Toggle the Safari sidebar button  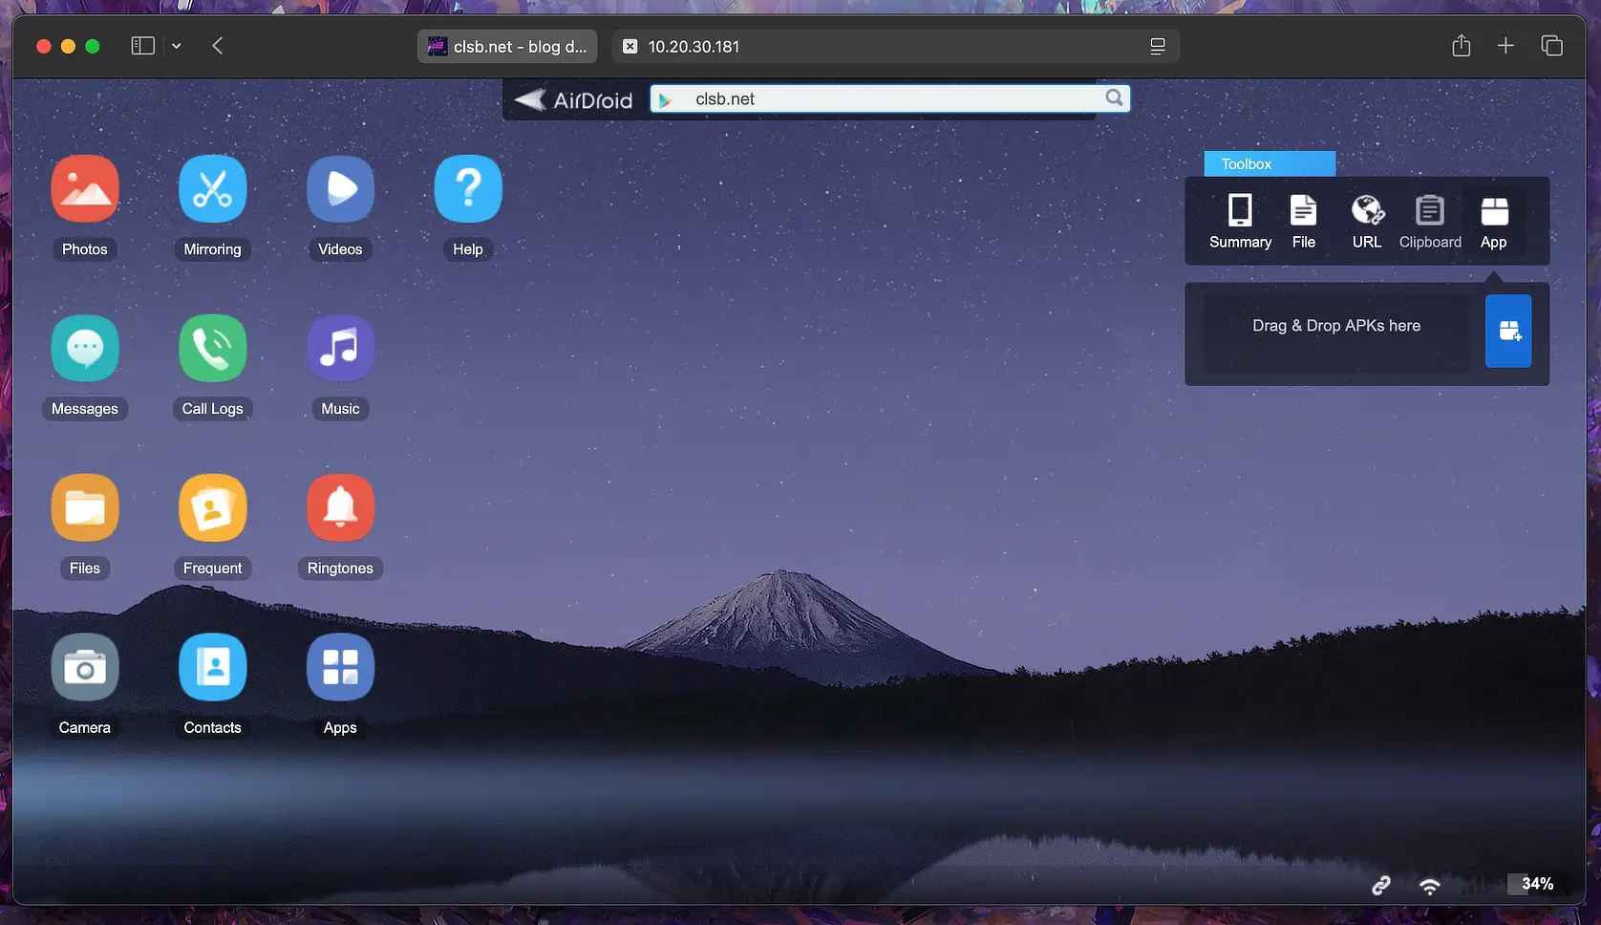pyautogui.click(x=142, y=46)
